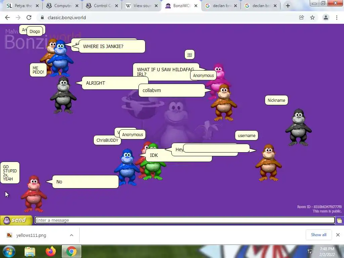Click the classic.bonzi.world URL text
344x258 pixels.
click(x=67, y=17)
